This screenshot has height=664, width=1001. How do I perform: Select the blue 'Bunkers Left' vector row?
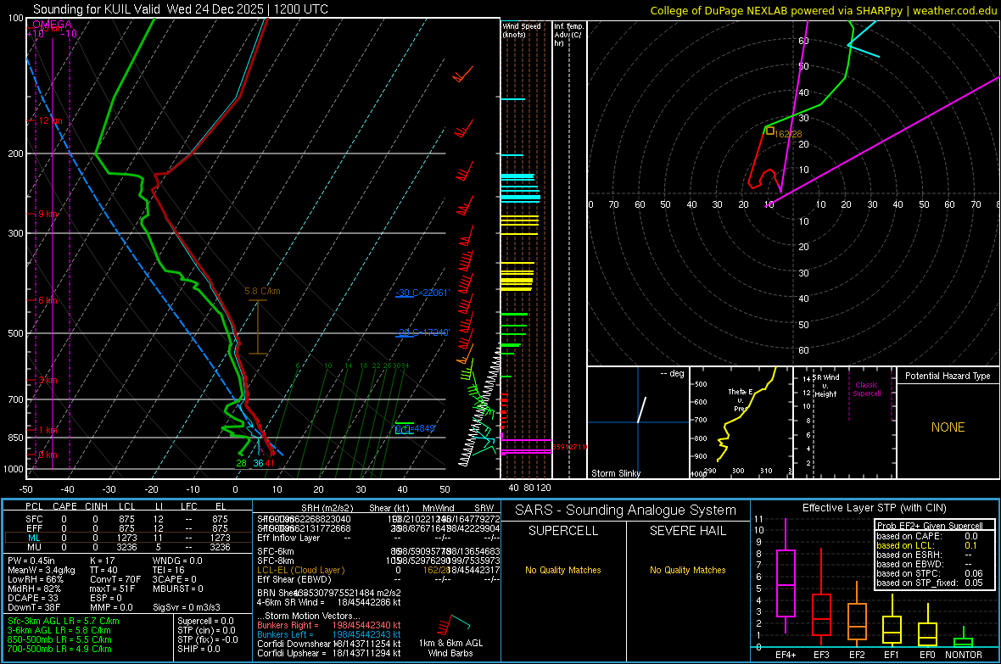pyautogui.click(x=329, y=634)
